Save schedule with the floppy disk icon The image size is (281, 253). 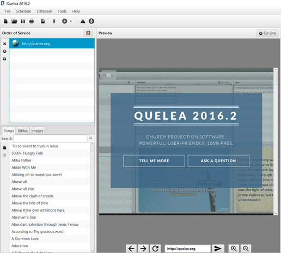(x=23, y=21)
